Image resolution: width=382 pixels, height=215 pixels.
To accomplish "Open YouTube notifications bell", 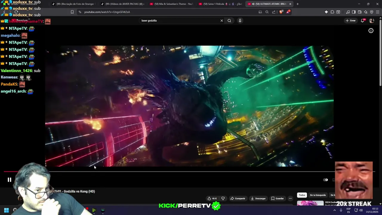I will [x=363, y=21].
